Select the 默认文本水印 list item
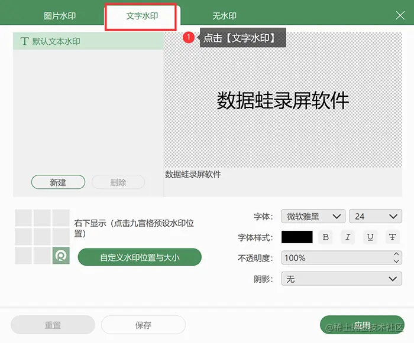The width and height of the screenshot is (414, 343). [x=88, y=41]
